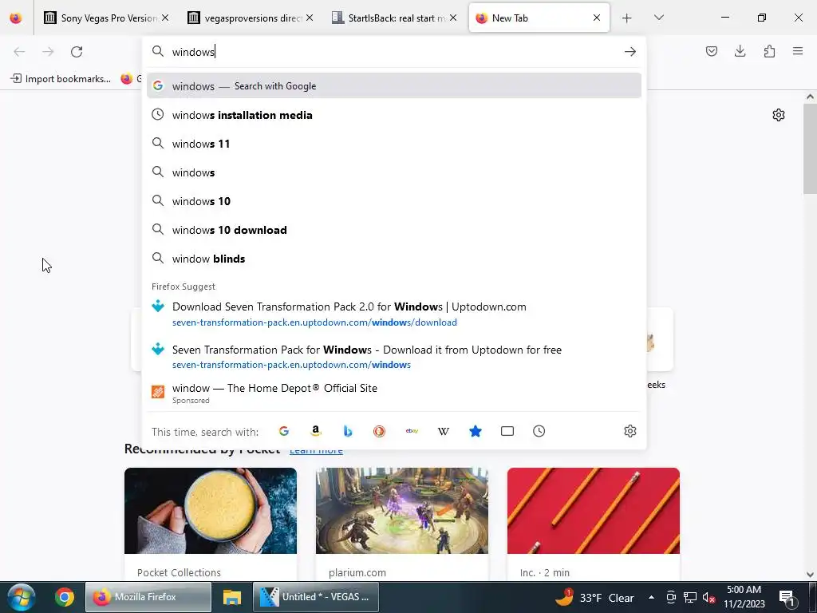Open the Extensions puzzle icon
The image size is (817, 613).
(769, 51)
